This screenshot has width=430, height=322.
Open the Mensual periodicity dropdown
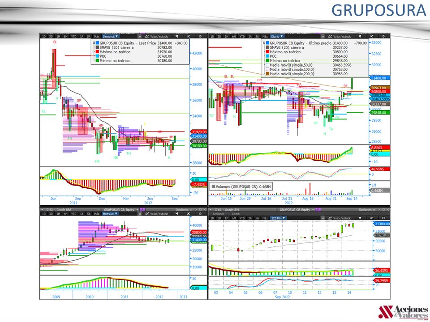click(110, 214)
